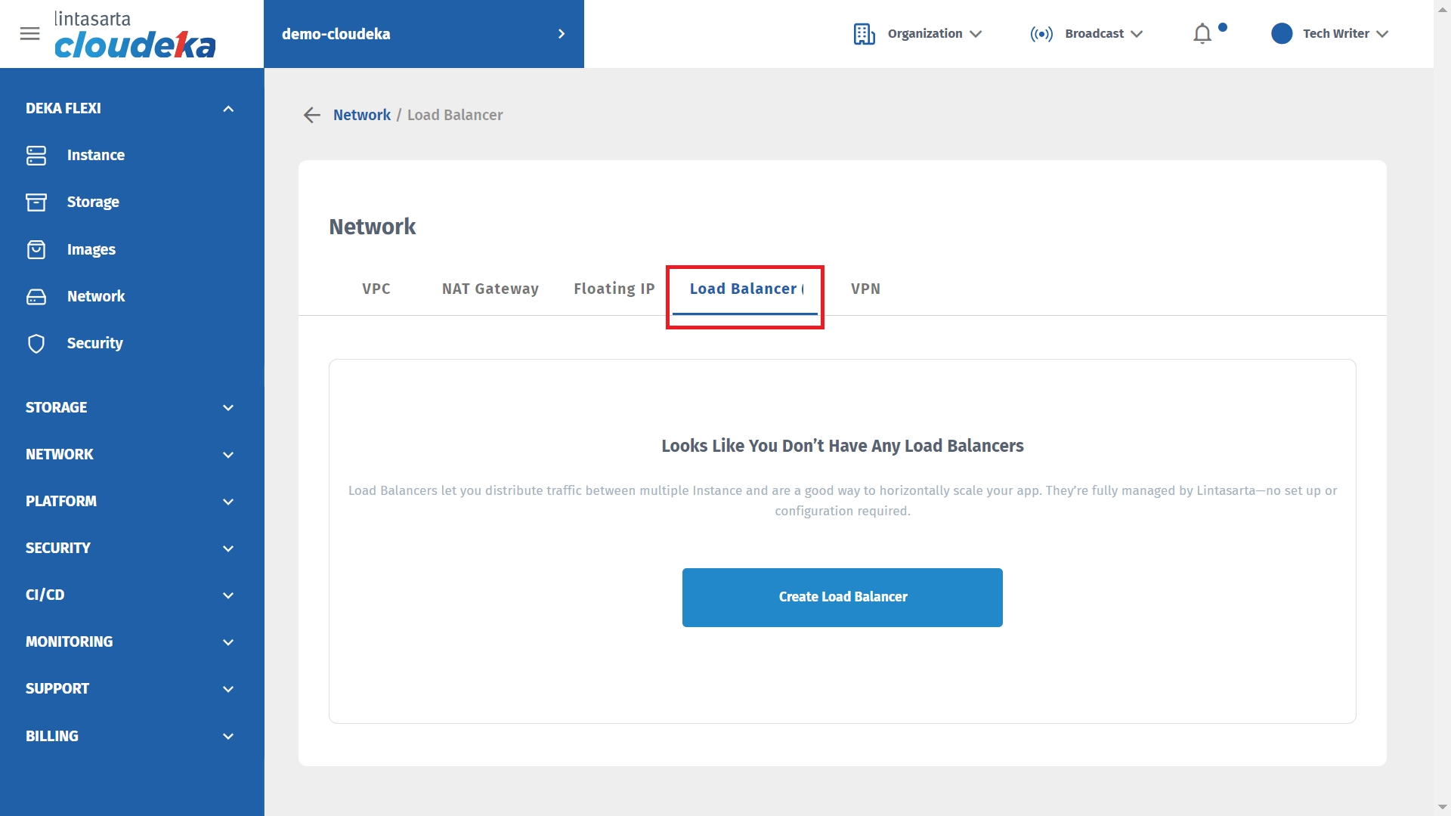1451x816 pixels.
Task: Click the Storage box icon in sidebar
Action: pyautogui.click(x=36, y=202)
